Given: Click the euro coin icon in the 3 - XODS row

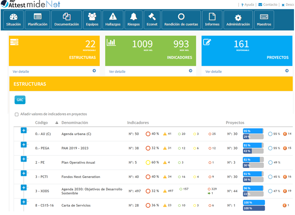Looking at the screenshot, I should (285, 191).
